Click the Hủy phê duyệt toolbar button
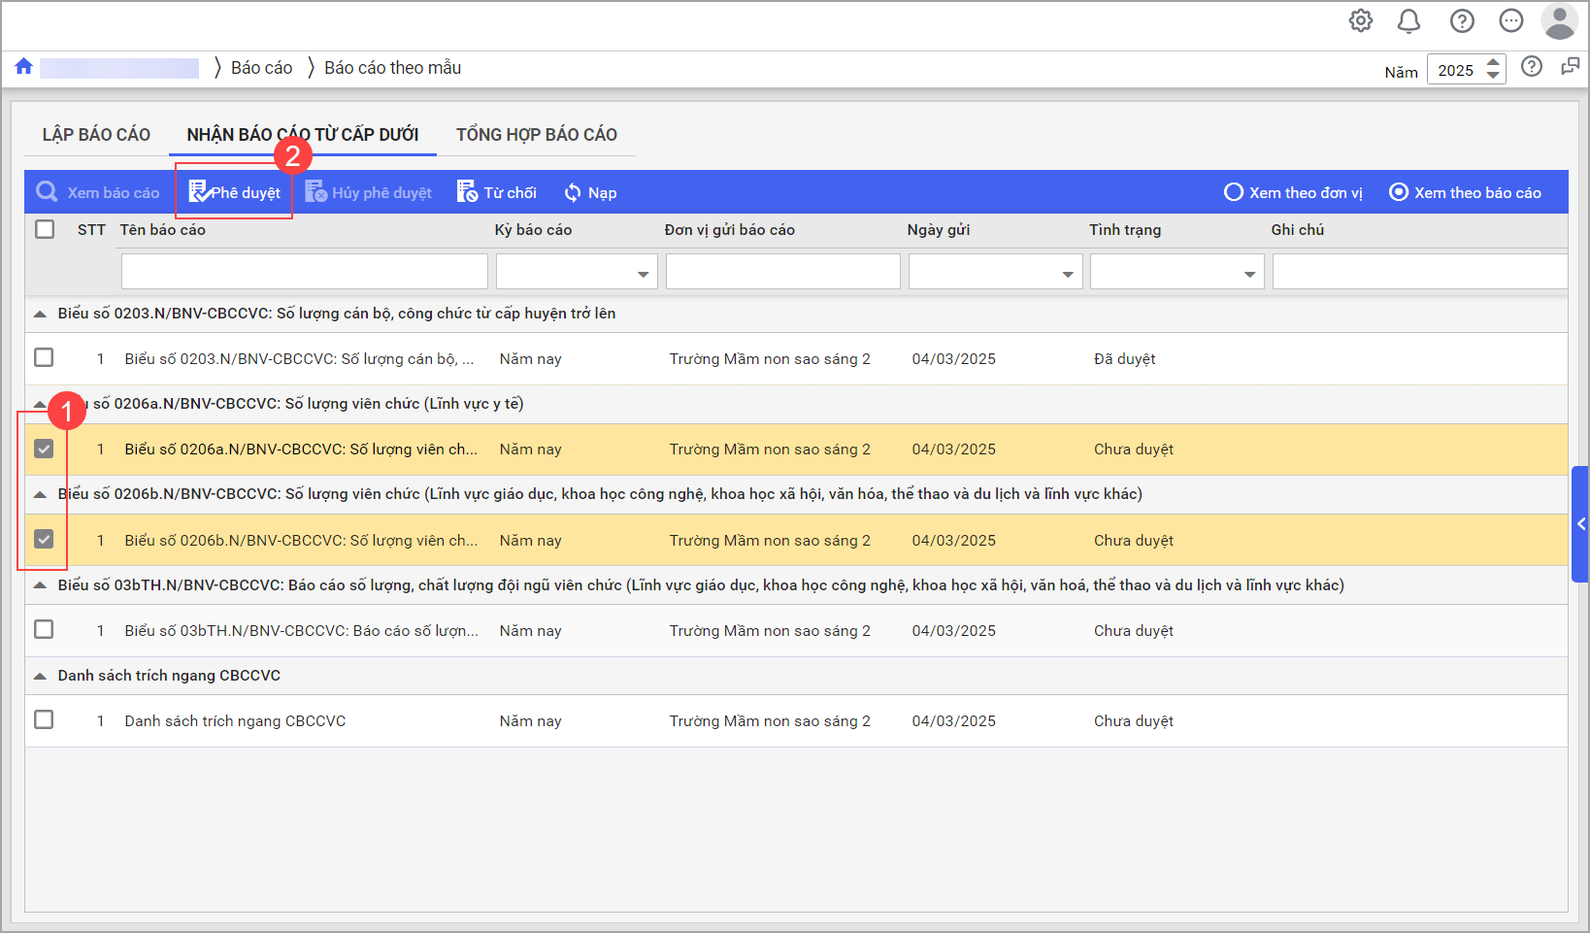The image size is (1590, 933). pyautogui.click(x=368, y=192)
